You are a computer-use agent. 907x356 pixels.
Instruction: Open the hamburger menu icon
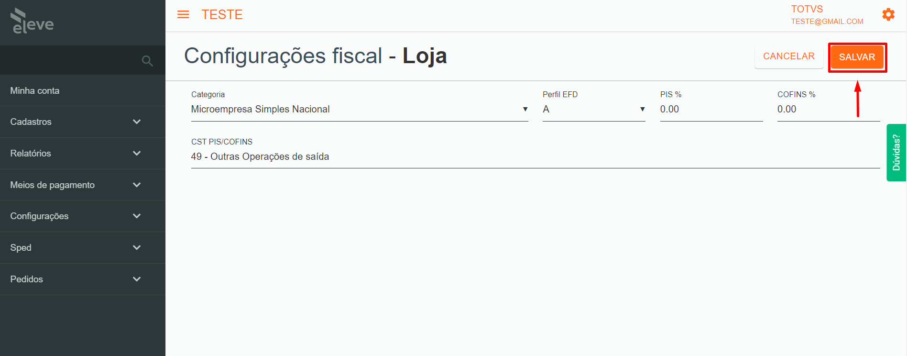183,15
